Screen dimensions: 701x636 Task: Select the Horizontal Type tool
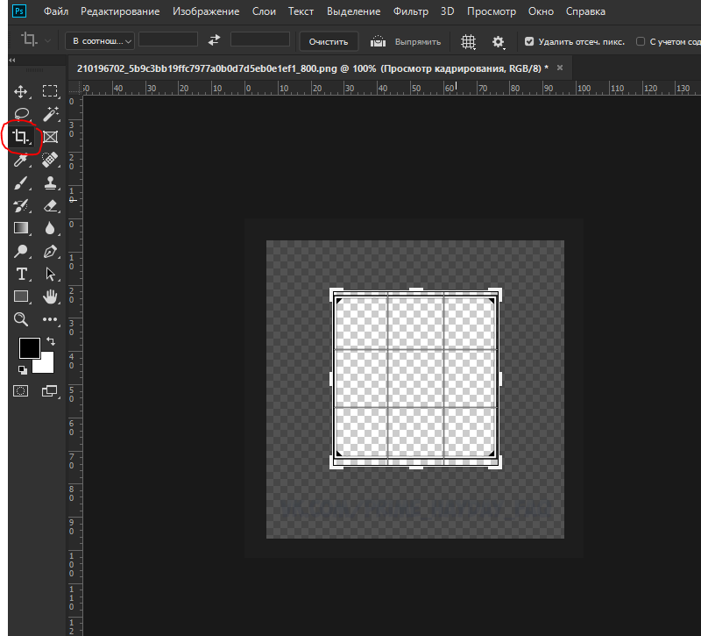21,274
